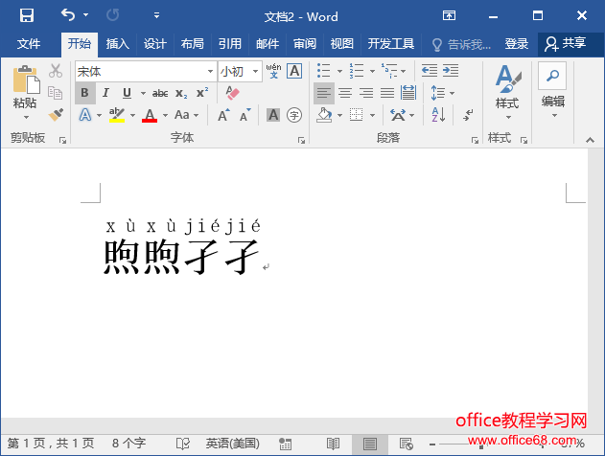Increase paragraph indent
Screen dimensions: 605x456
(x=451, y=71)
